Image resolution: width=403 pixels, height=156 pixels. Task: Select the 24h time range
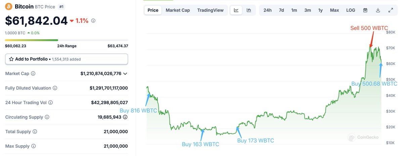coord(268,10)
